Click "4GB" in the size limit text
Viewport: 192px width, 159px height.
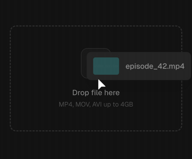pyautogui.click(x=127, y=104)
